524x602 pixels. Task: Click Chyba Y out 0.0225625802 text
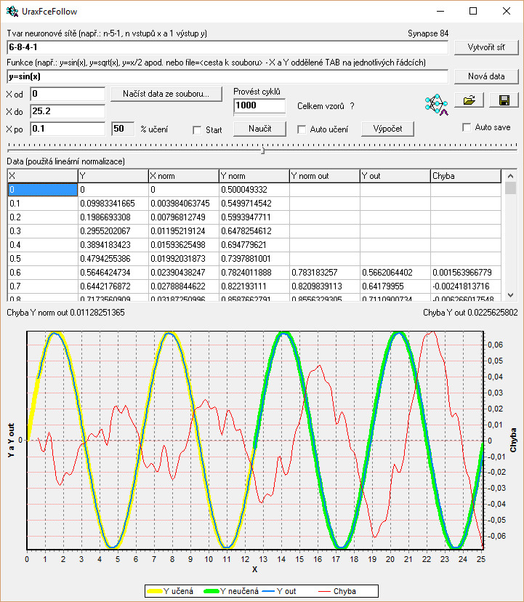[470, 313]
